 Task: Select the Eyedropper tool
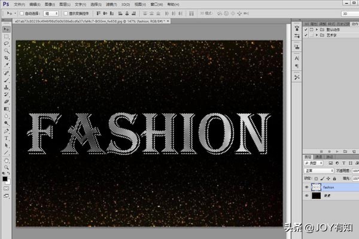6,65
